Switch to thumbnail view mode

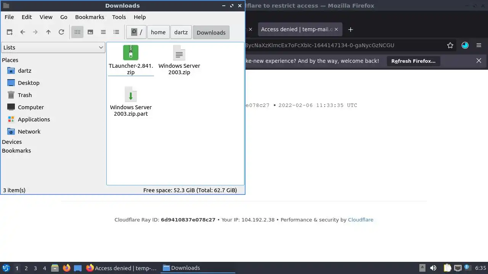(90, 32)
